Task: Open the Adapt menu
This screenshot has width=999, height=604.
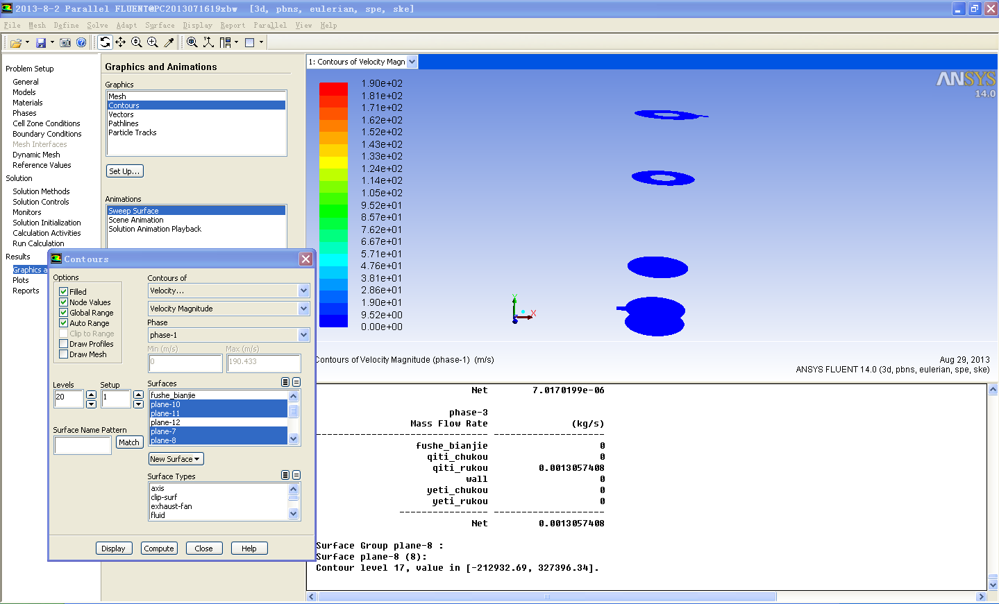Action: (x=126, y=26)
